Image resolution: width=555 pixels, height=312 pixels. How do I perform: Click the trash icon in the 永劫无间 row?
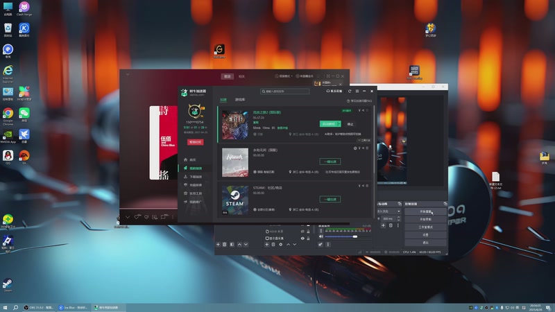[367, 148]
